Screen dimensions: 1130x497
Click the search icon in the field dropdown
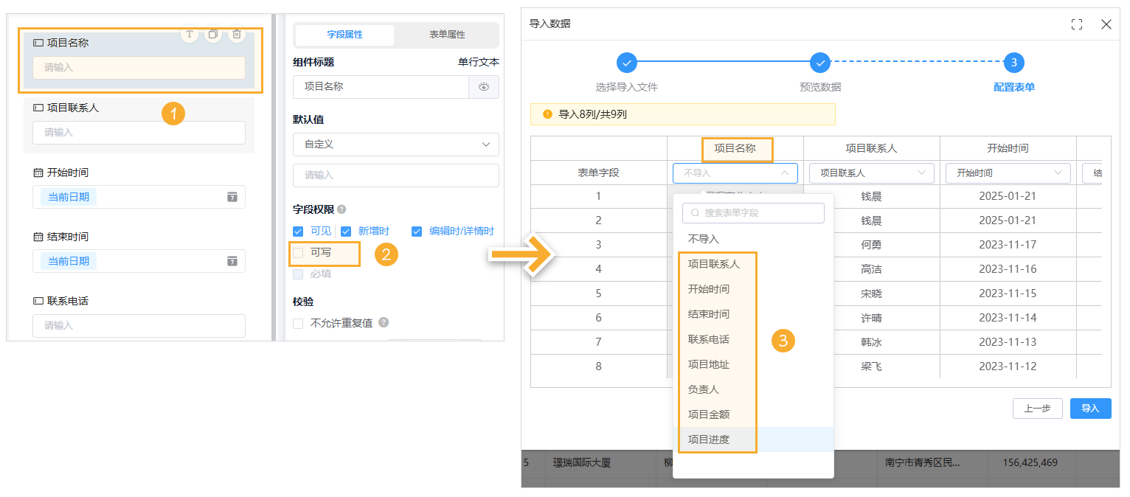pyautogui.click(x=695, y=213)
